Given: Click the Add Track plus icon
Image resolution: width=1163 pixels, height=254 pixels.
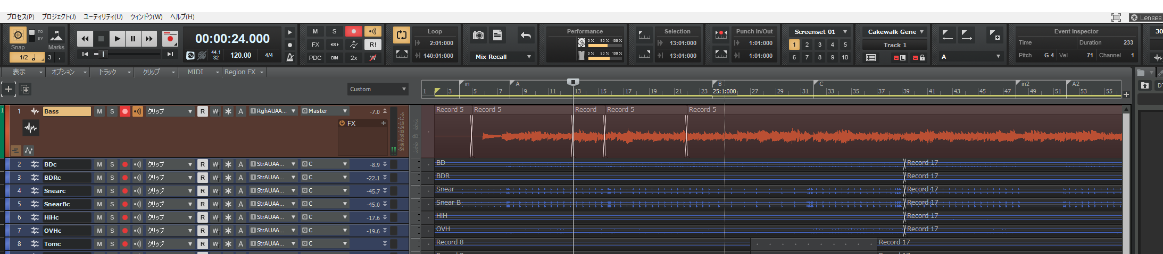Looking at the screenshot, I should (9, 89).
